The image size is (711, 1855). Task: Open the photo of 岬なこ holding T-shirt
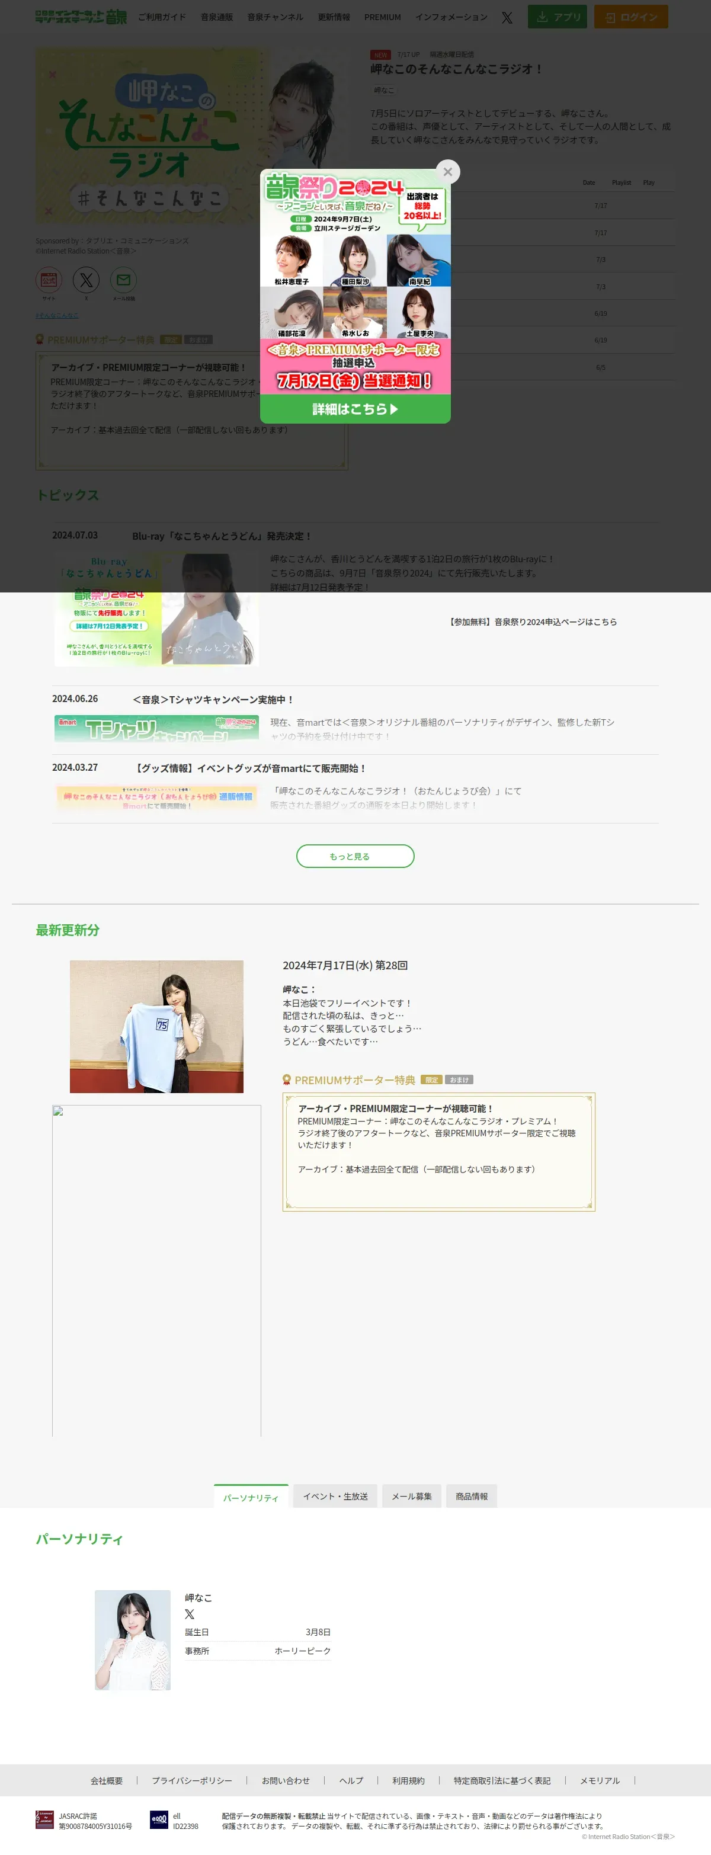[x=156, y=1026]
